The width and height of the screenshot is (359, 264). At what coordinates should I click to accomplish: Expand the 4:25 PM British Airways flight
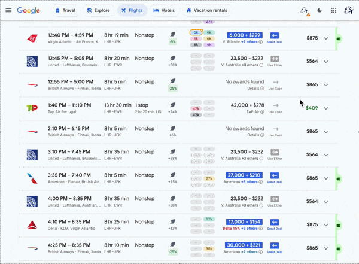pos(326,248)
